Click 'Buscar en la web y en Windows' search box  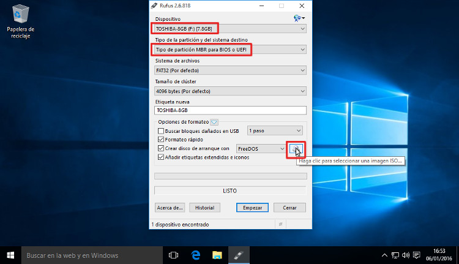pyautogui.click(x=92, y=255)
